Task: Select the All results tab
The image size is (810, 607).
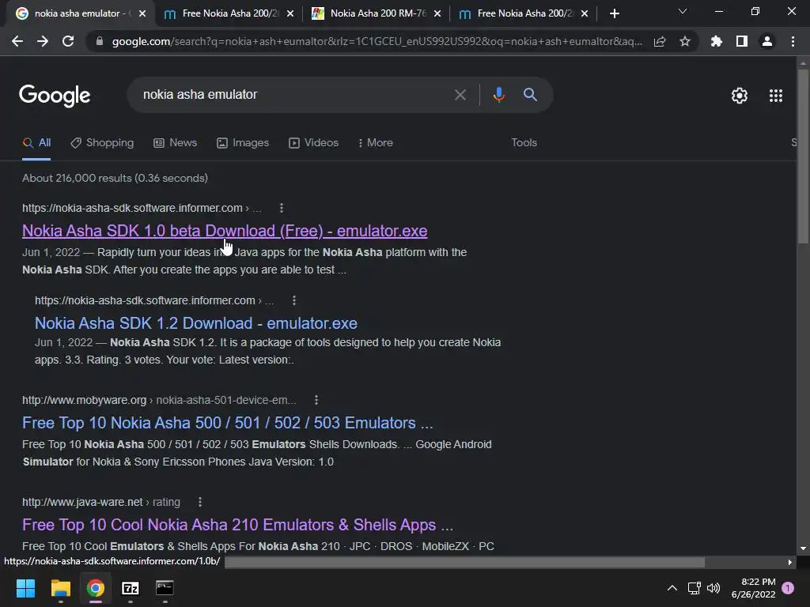Action: pyautogui.click(x=36, y=143)
